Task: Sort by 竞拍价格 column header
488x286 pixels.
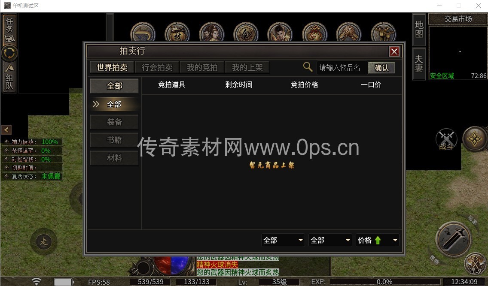Action: (x=305, y=85)
